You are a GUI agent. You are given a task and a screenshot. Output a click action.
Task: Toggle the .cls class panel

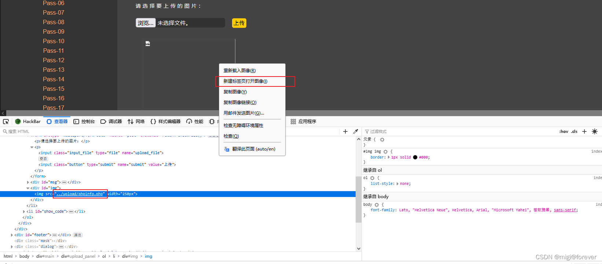pyautogui.click(x=574, y=131)
